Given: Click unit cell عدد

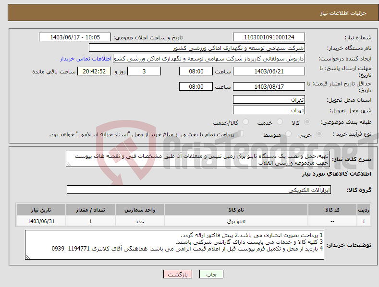Looking at the screenshot, I should [140, 221].
